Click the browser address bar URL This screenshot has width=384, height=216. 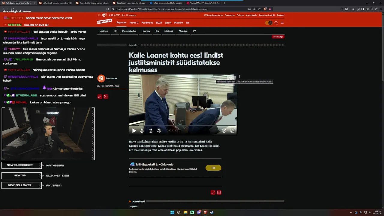coord(162,9)
